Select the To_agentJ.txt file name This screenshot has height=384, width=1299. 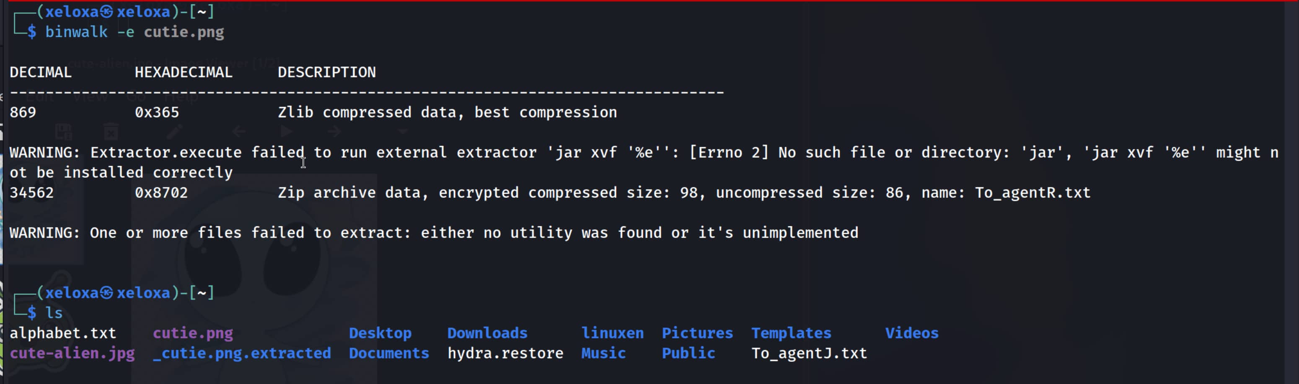click(x=809, y=353)
